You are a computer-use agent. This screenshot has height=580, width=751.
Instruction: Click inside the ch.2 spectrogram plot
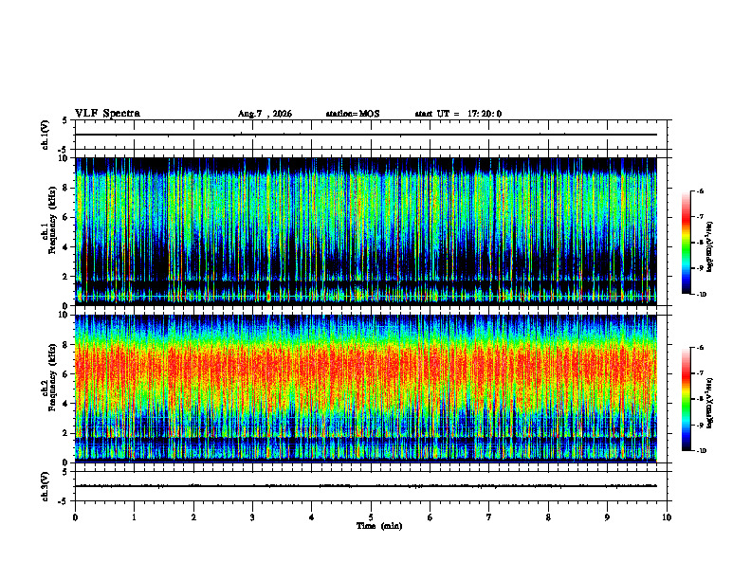tap(366, 389)
